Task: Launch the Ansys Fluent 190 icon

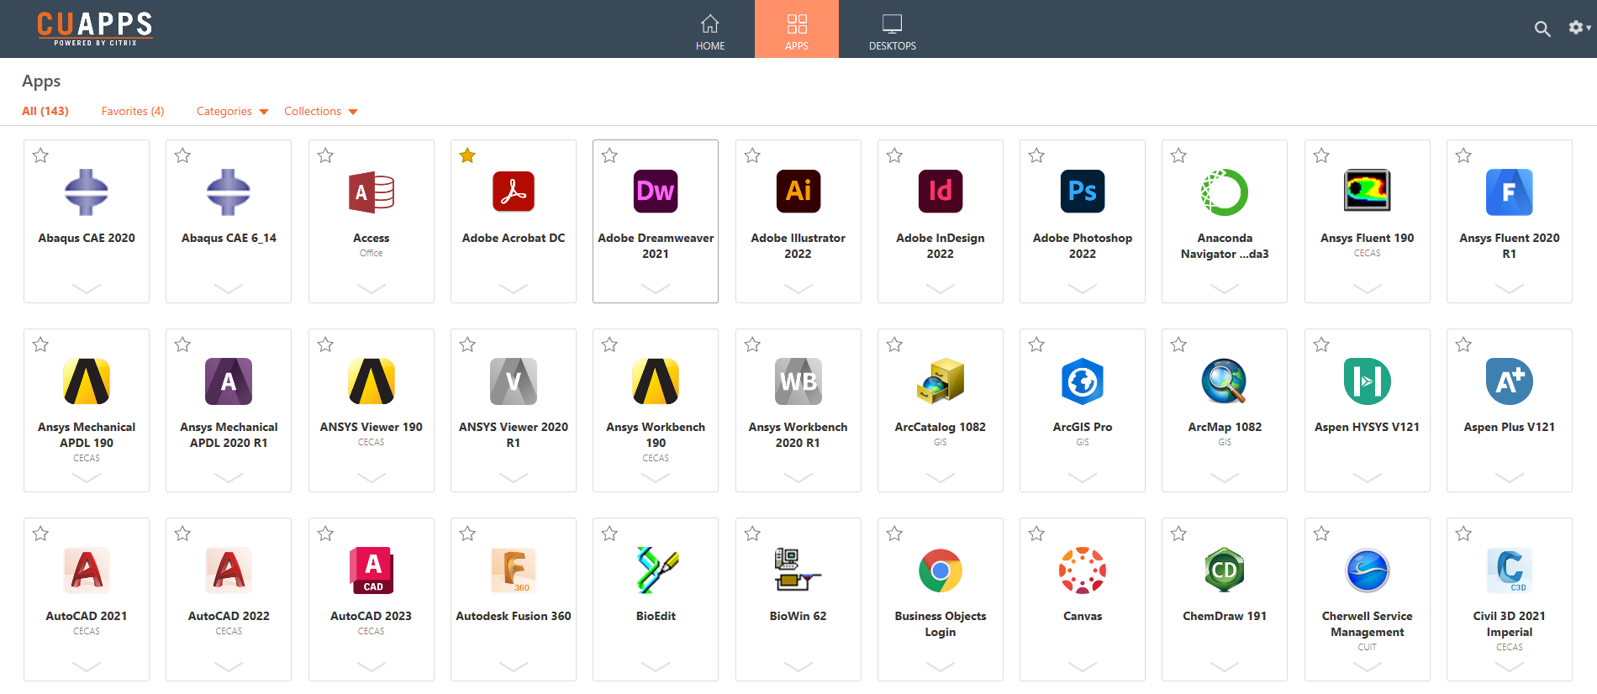Action: pos(1368,191)
